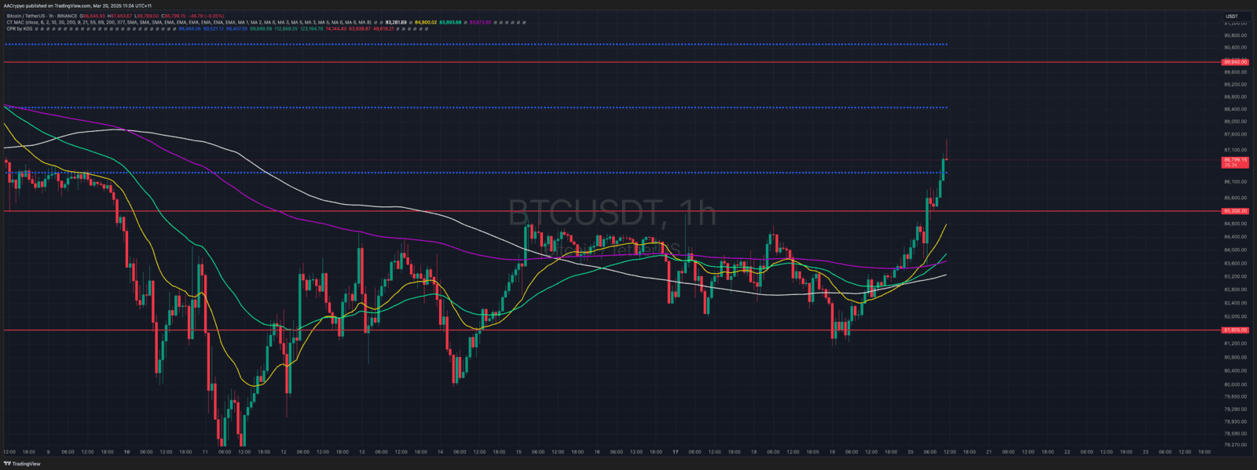Image resolution: width=1257 pixels, height=470 pixels.
Task: Select the CPR by KGS indicator legend
Action: click(x=20, y=28)
